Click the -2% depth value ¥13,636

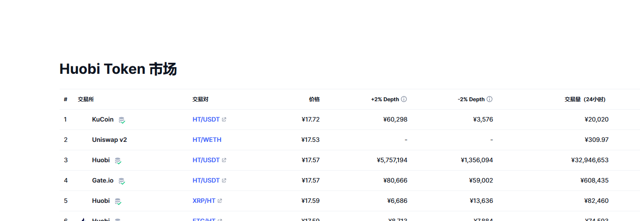point(482,201)
